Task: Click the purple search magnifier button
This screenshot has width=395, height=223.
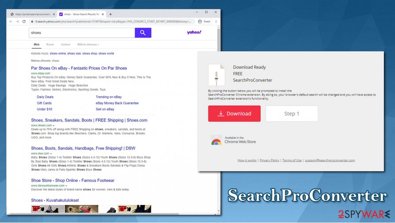Action: pyautogui.click(x=143, y=33)
